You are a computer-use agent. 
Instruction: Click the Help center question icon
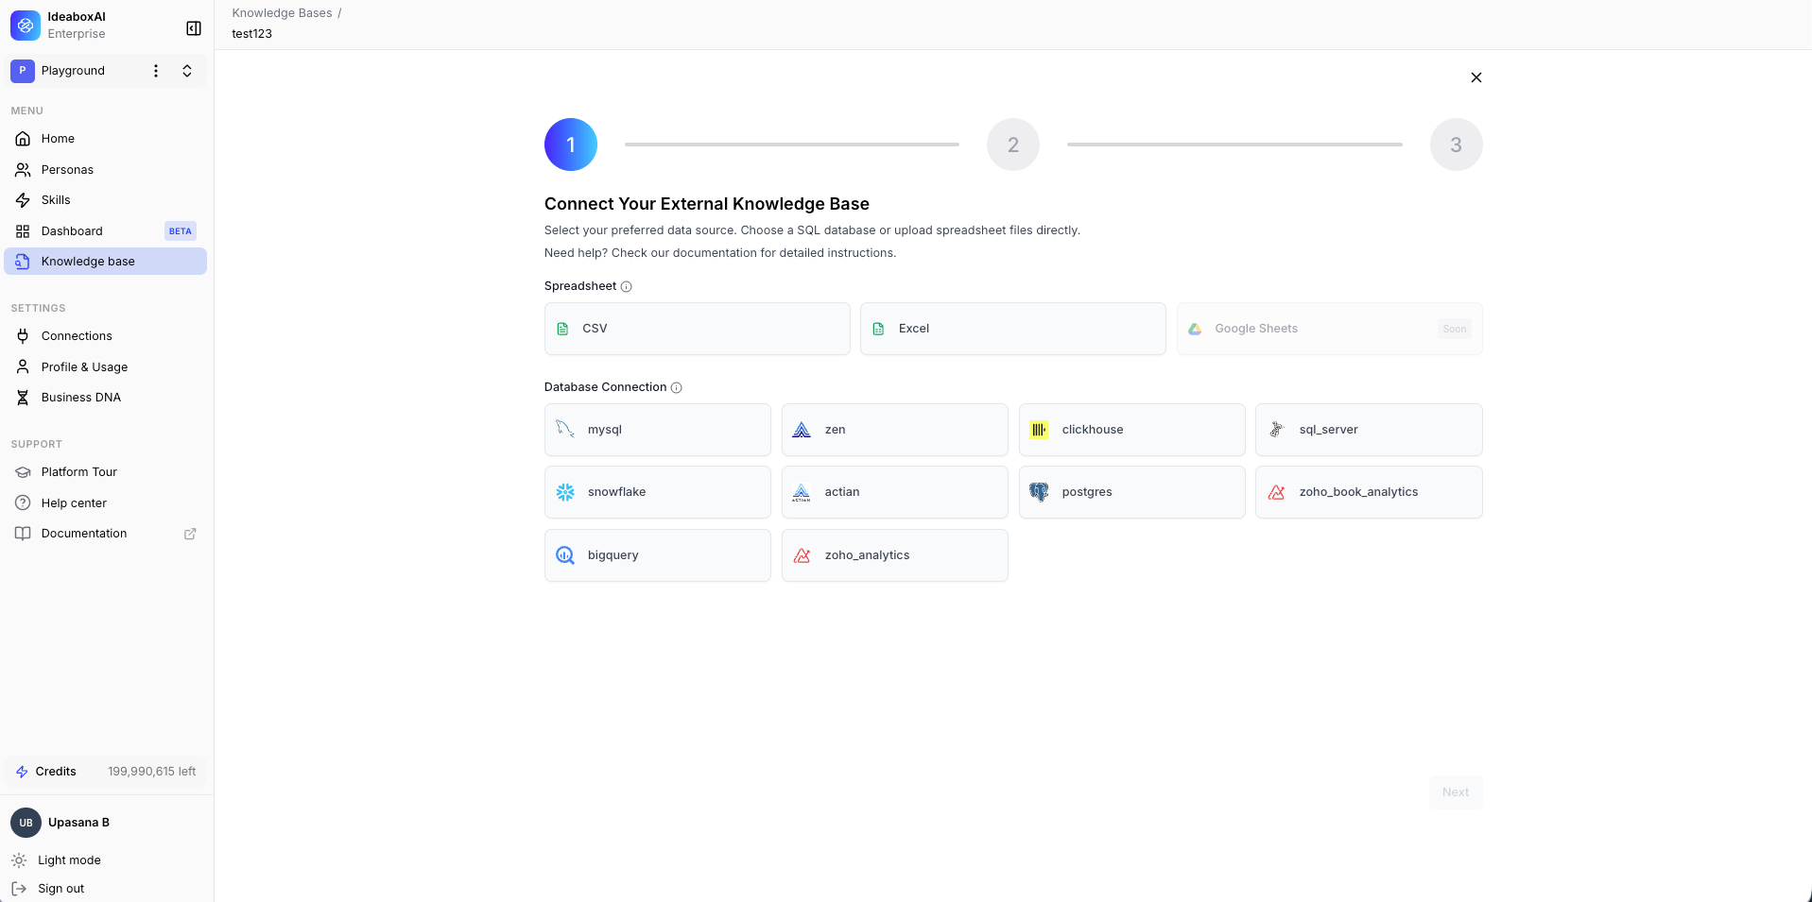click(23, 503)
